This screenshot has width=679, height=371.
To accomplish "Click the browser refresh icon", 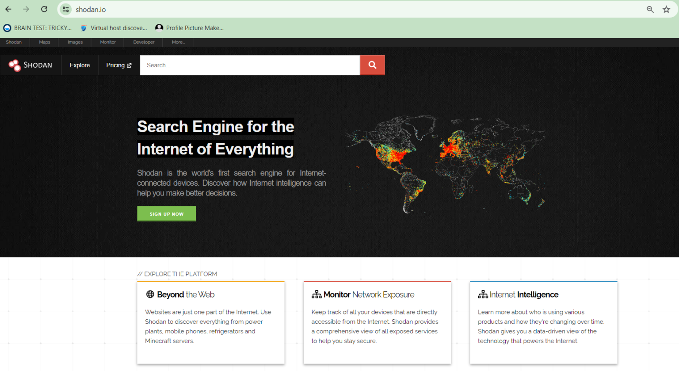I will point(44,9).
